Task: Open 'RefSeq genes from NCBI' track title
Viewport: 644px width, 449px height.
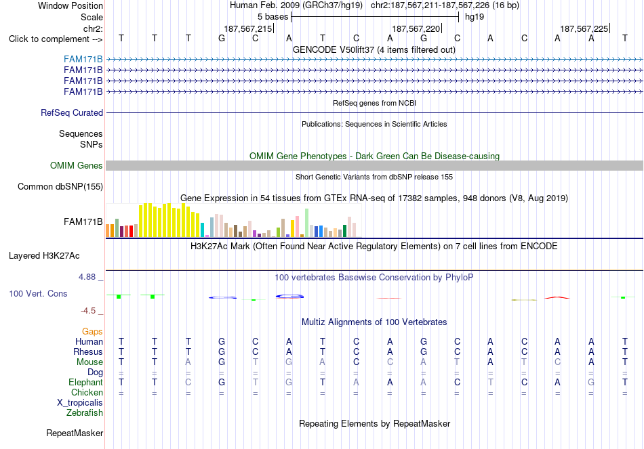Action: [374, 103]
